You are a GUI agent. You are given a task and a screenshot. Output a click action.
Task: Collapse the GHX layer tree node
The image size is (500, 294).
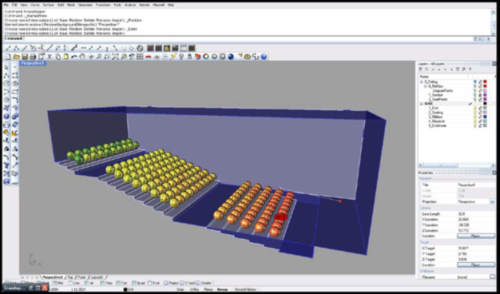421,104
